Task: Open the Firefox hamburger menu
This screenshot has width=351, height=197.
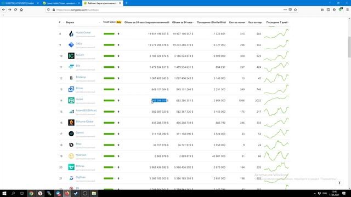Action: coord(347,10)
